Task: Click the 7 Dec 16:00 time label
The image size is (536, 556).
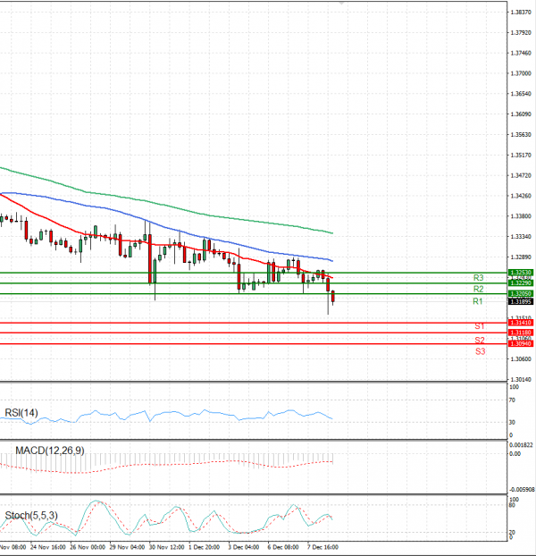Action: 322,547
